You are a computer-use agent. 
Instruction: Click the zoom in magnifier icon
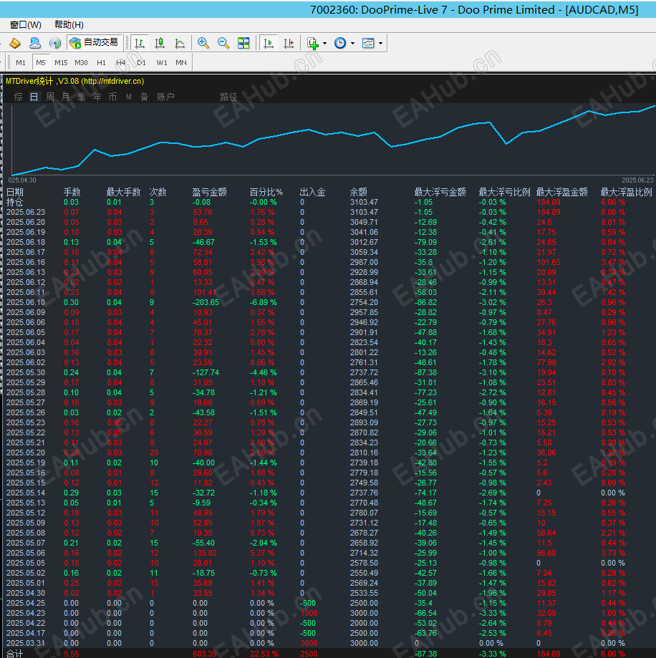[x=203, y=43]
